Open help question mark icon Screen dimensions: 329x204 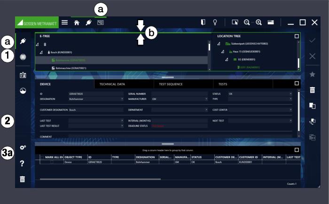point(22,163)
